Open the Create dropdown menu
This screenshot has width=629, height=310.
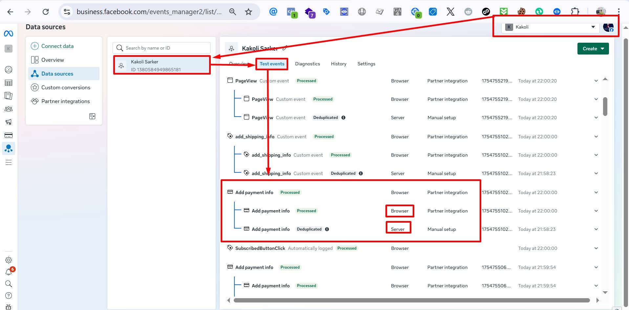593,48
